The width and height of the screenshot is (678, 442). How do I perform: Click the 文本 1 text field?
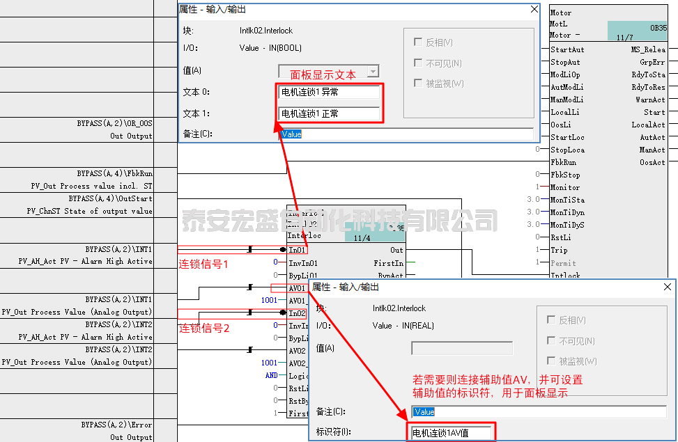click(328, 113)
